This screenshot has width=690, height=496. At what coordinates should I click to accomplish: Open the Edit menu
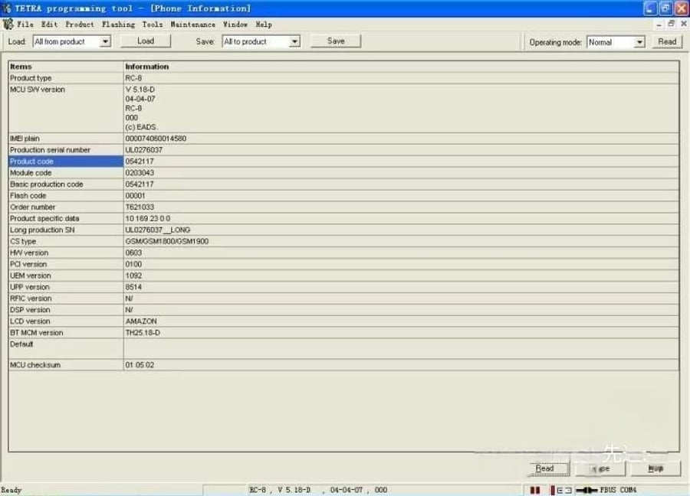pyautogui.click(x=49, y=24)
